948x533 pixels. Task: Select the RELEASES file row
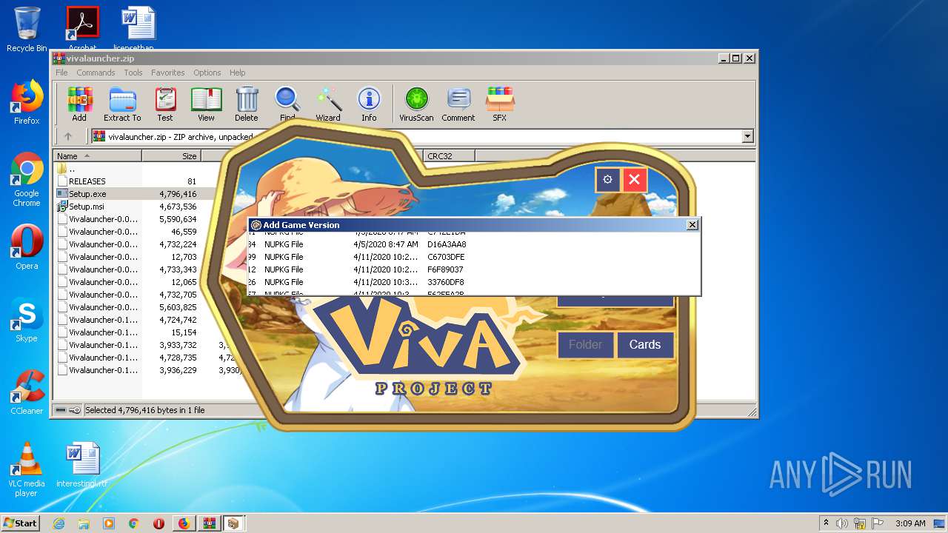(x=87, y=181)
